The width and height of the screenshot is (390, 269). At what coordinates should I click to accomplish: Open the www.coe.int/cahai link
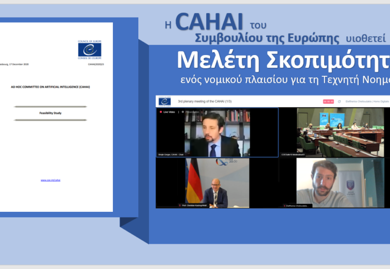coord(51,180)
